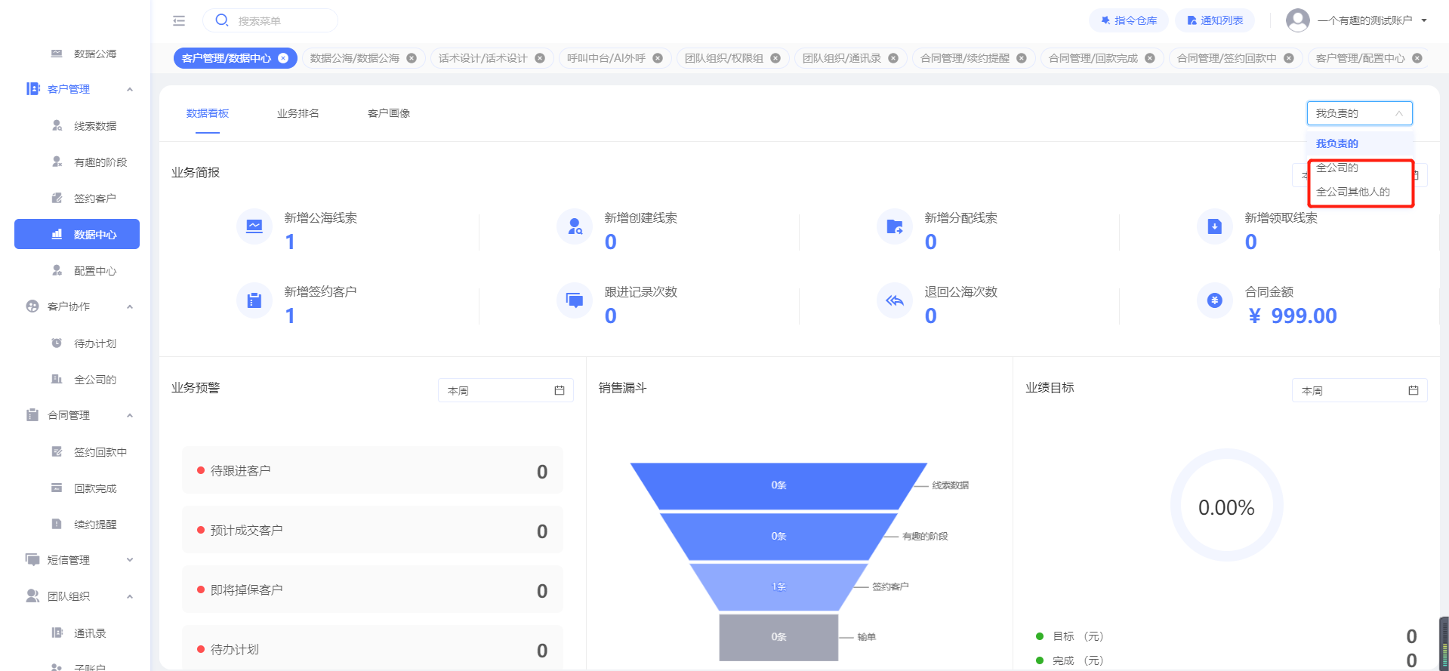Open the 指令仓库 button
1449x671 pixels.
point(1129,20)
